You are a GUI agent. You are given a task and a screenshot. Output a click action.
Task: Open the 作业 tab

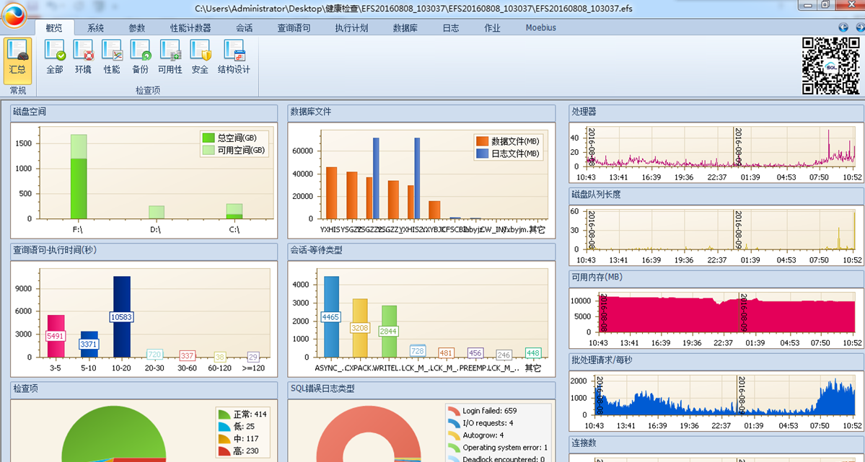pyautogui.click(x=492, y=27)
